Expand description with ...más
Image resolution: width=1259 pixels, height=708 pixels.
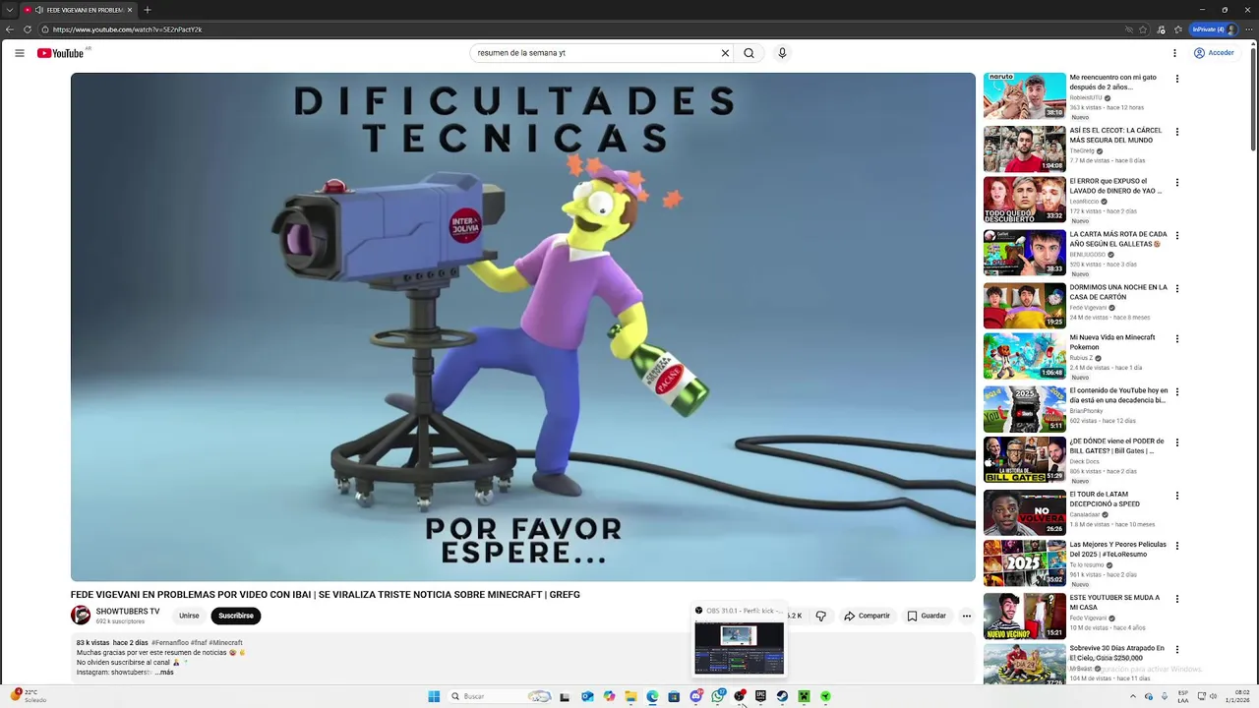point(164,672)
